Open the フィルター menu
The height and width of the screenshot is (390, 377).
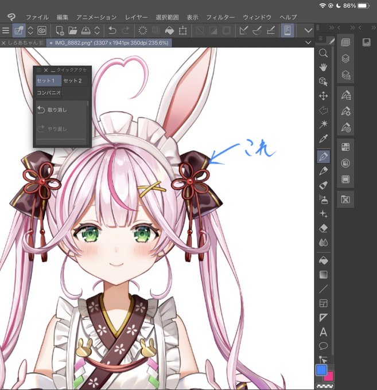220,17
